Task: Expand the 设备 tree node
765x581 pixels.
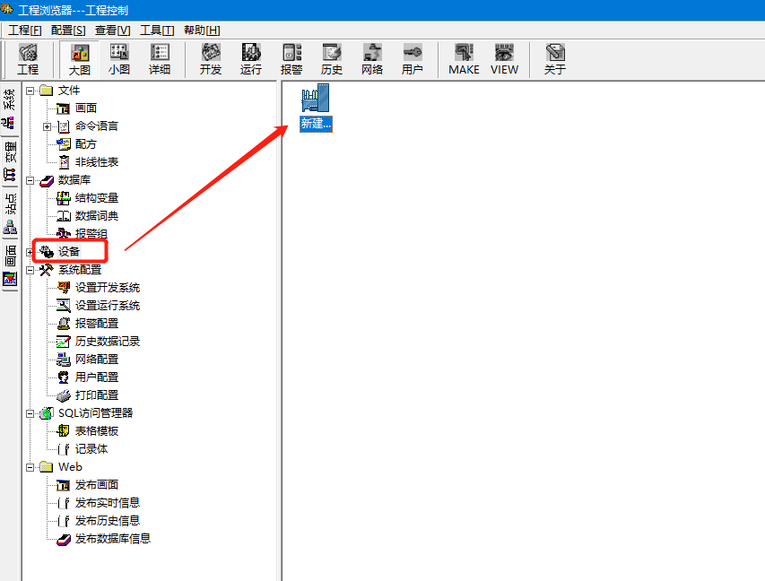Action: [x=30, y=252]
